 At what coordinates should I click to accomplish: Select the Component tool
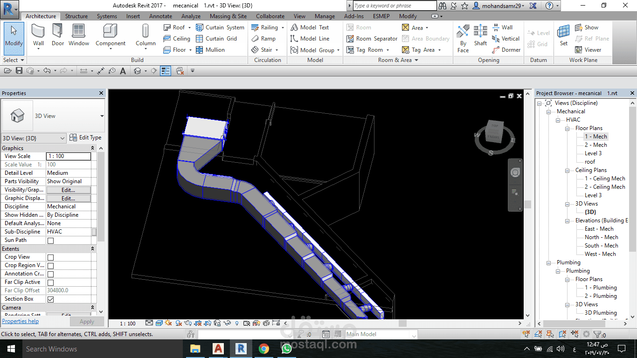pyautogui.click(x=111, y=36)
